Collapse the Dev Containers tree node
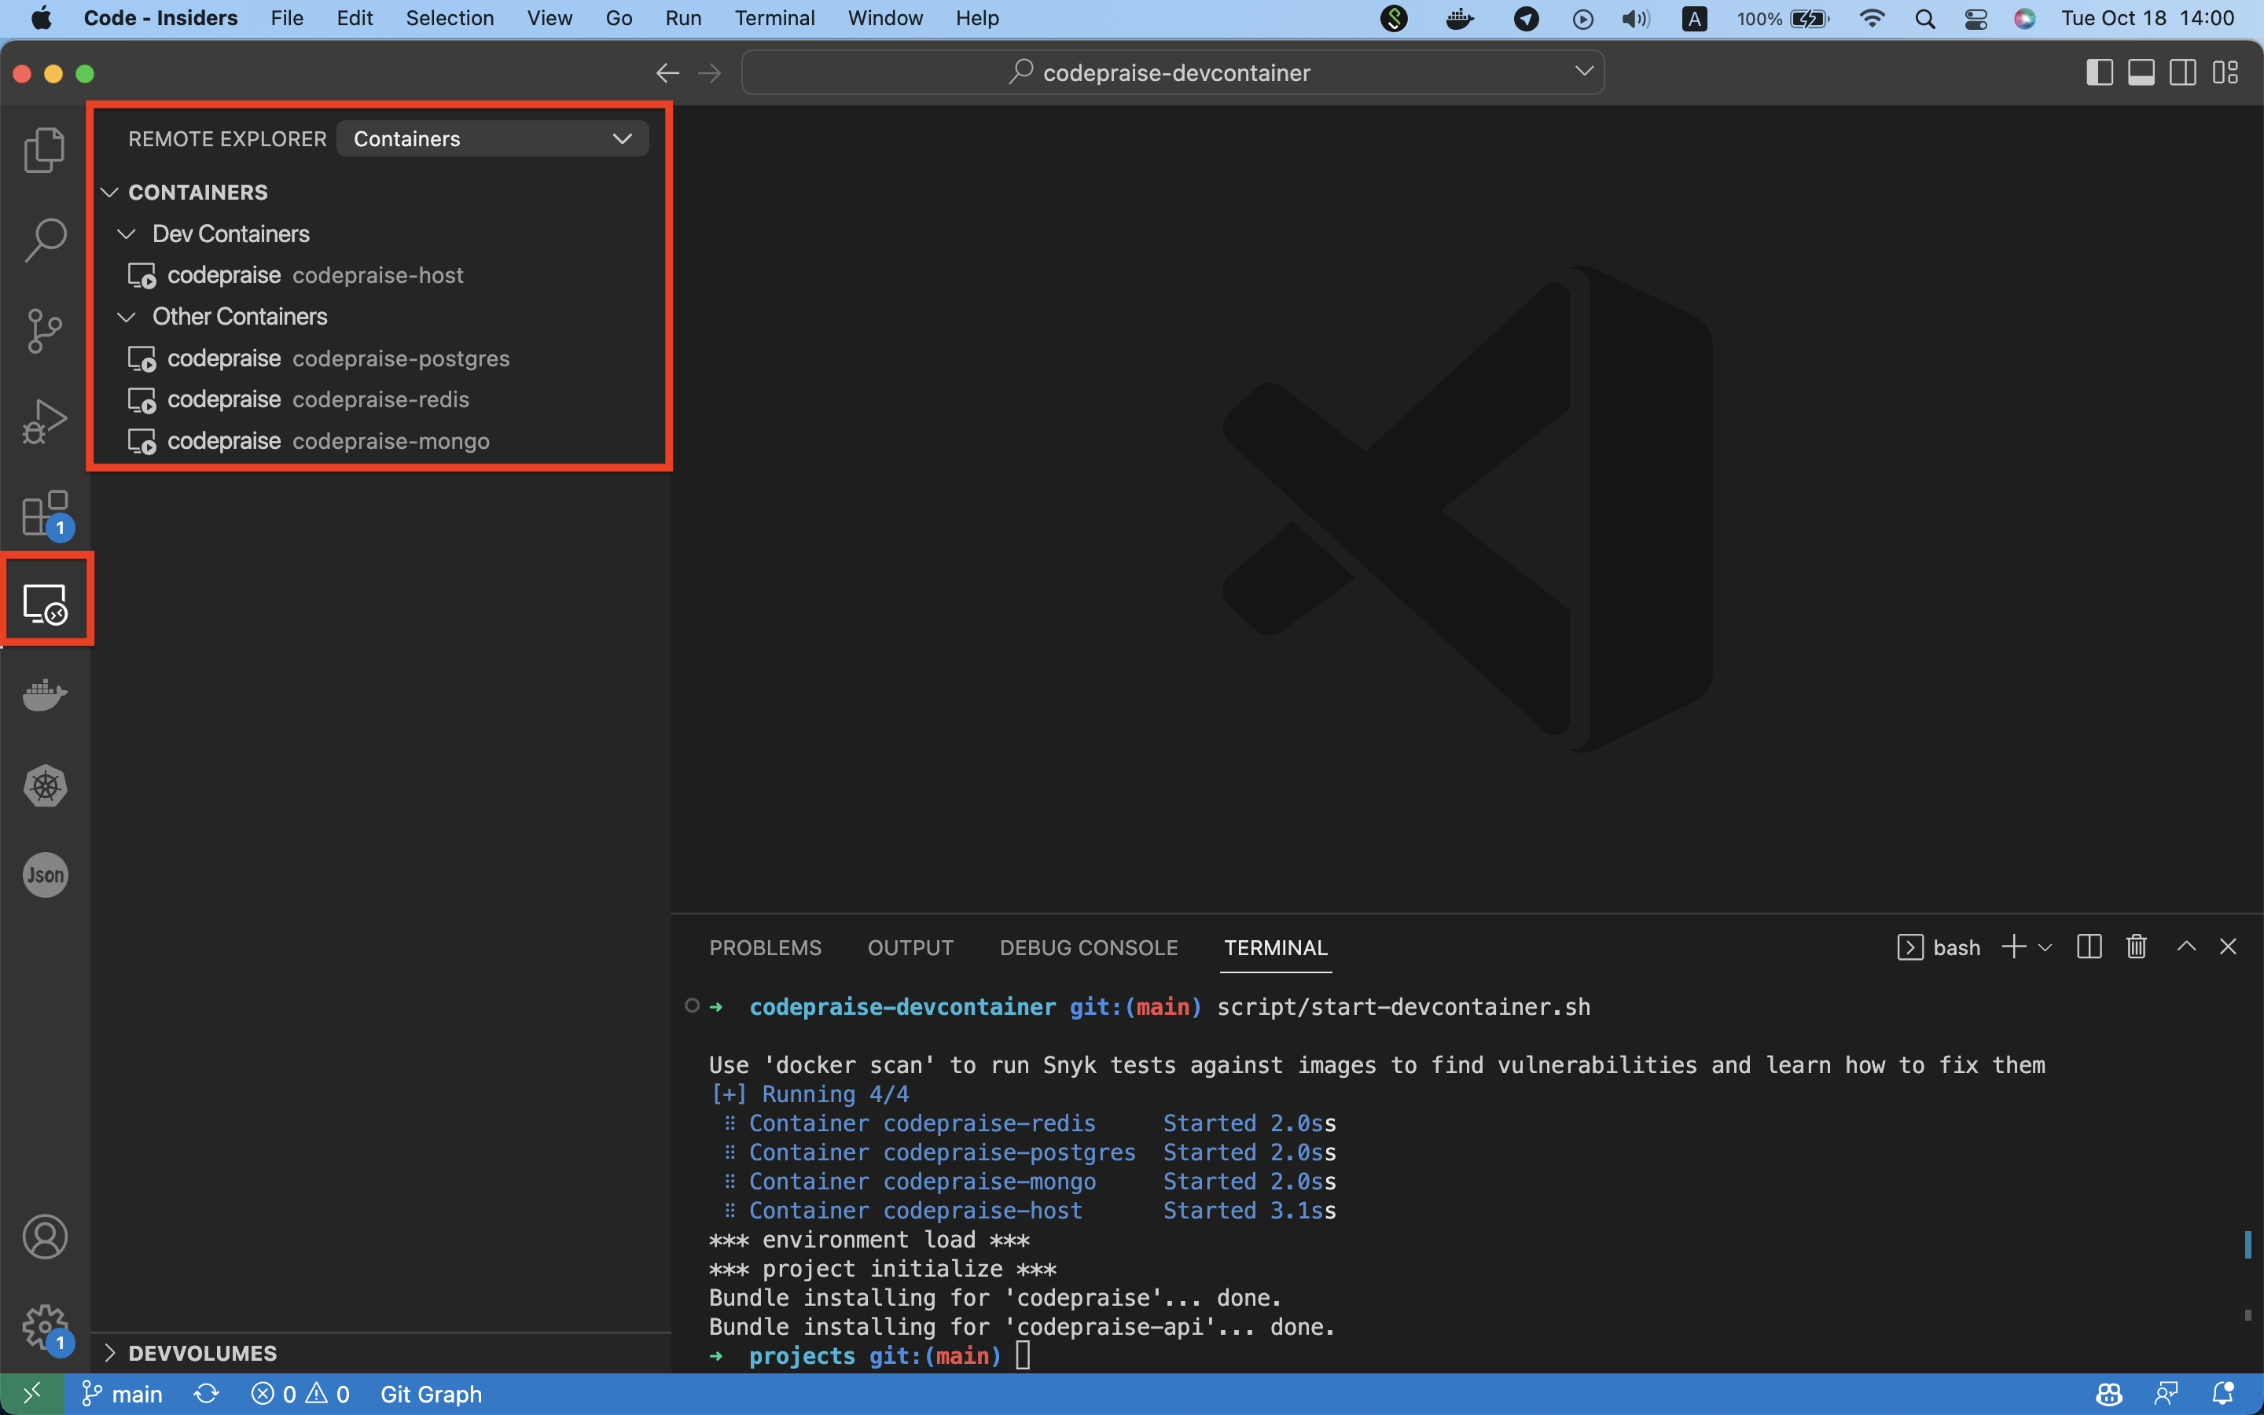This screenshot has height=1415, width=2264. (127, 234)
